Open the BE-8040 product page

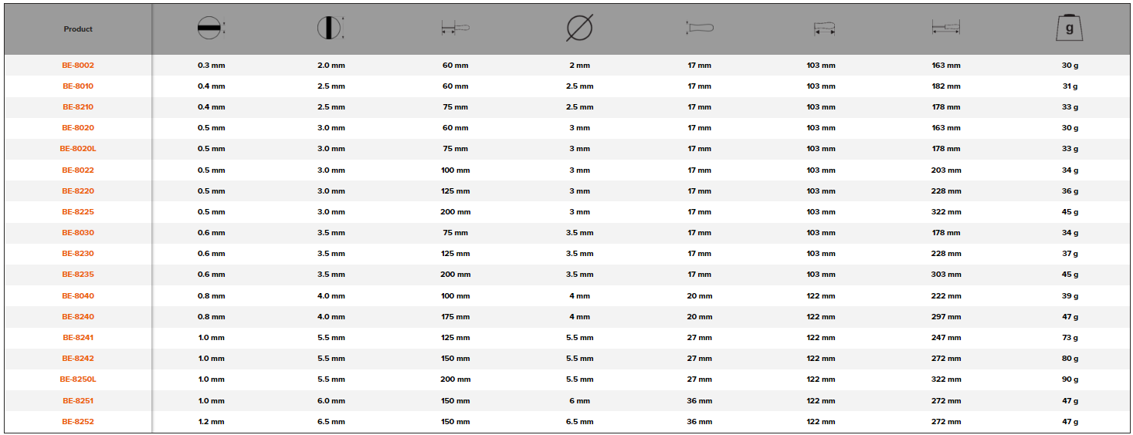coord(78,296)
